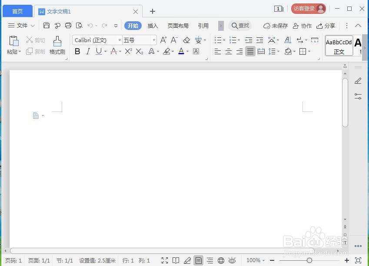369x266 pixels.
Task: Decrease font size with A- icon
Action: coord(174,40)
